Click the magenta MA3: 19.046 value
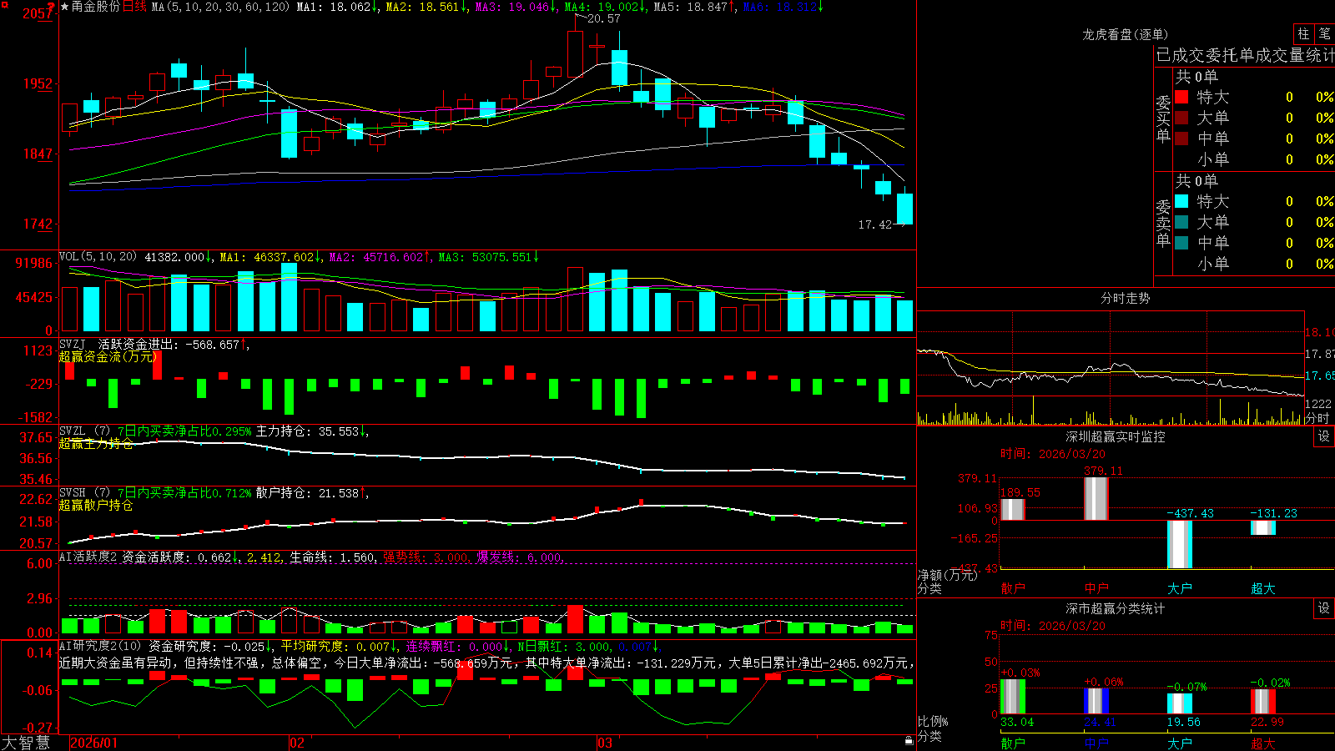The width and height of the screenshot is (1335, 751). coord(515,7)
